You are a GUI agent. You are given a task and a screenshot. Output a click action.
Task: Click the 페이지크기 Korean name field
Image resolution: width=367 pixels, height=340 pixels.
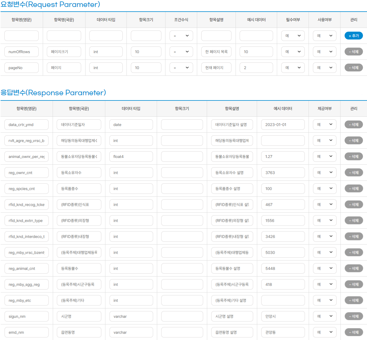click(x=64, y=52)
